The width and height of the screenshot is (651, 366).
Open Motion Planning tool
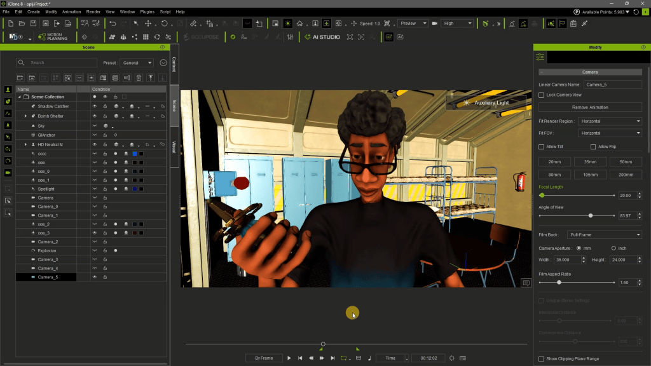[x=53, y=37]
